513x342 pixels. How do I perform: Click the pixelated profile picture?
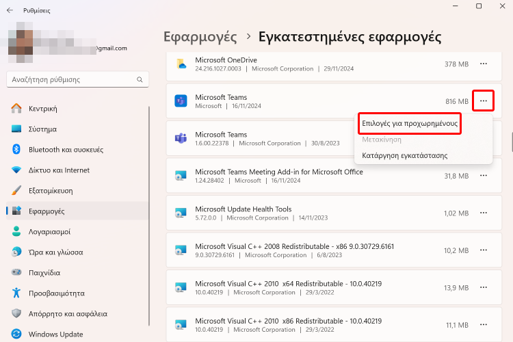pyautogui.click(x=21, y=42)
